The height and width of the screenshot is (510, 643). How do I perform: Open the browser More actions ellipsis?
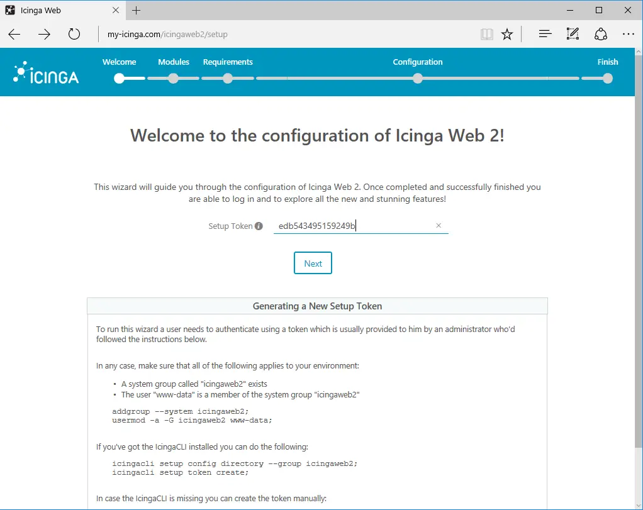[x=629, y=35]
